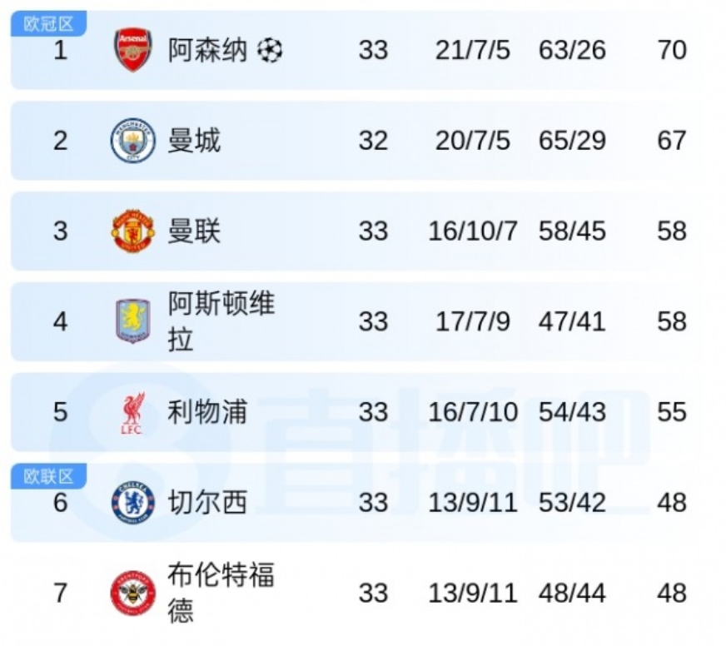Click the Brentford bee crest
726x646 pixels.
133,593
